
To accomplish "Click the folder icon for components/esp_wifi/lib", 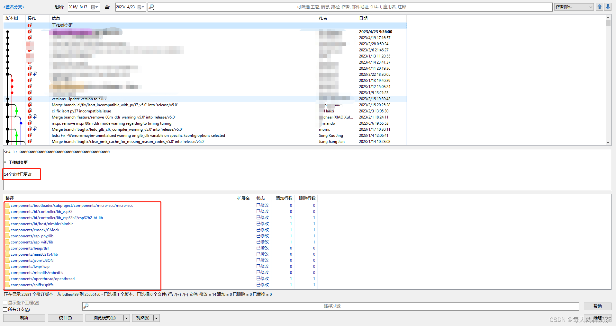I will coord(7,242).
